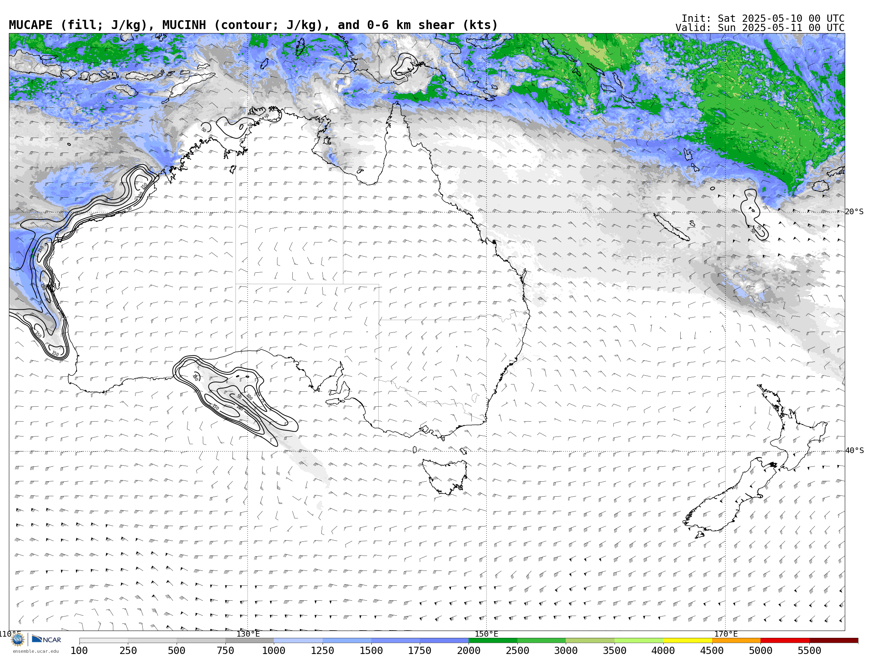Screen dimensions: 871x656
Task: Click the colorbar label 2000
Action: coord(469,651)
